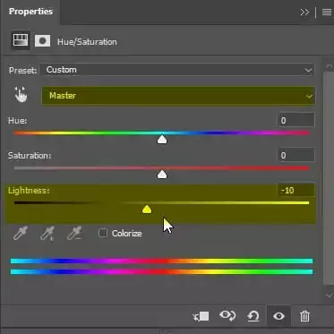Click the Hue label

17,121
